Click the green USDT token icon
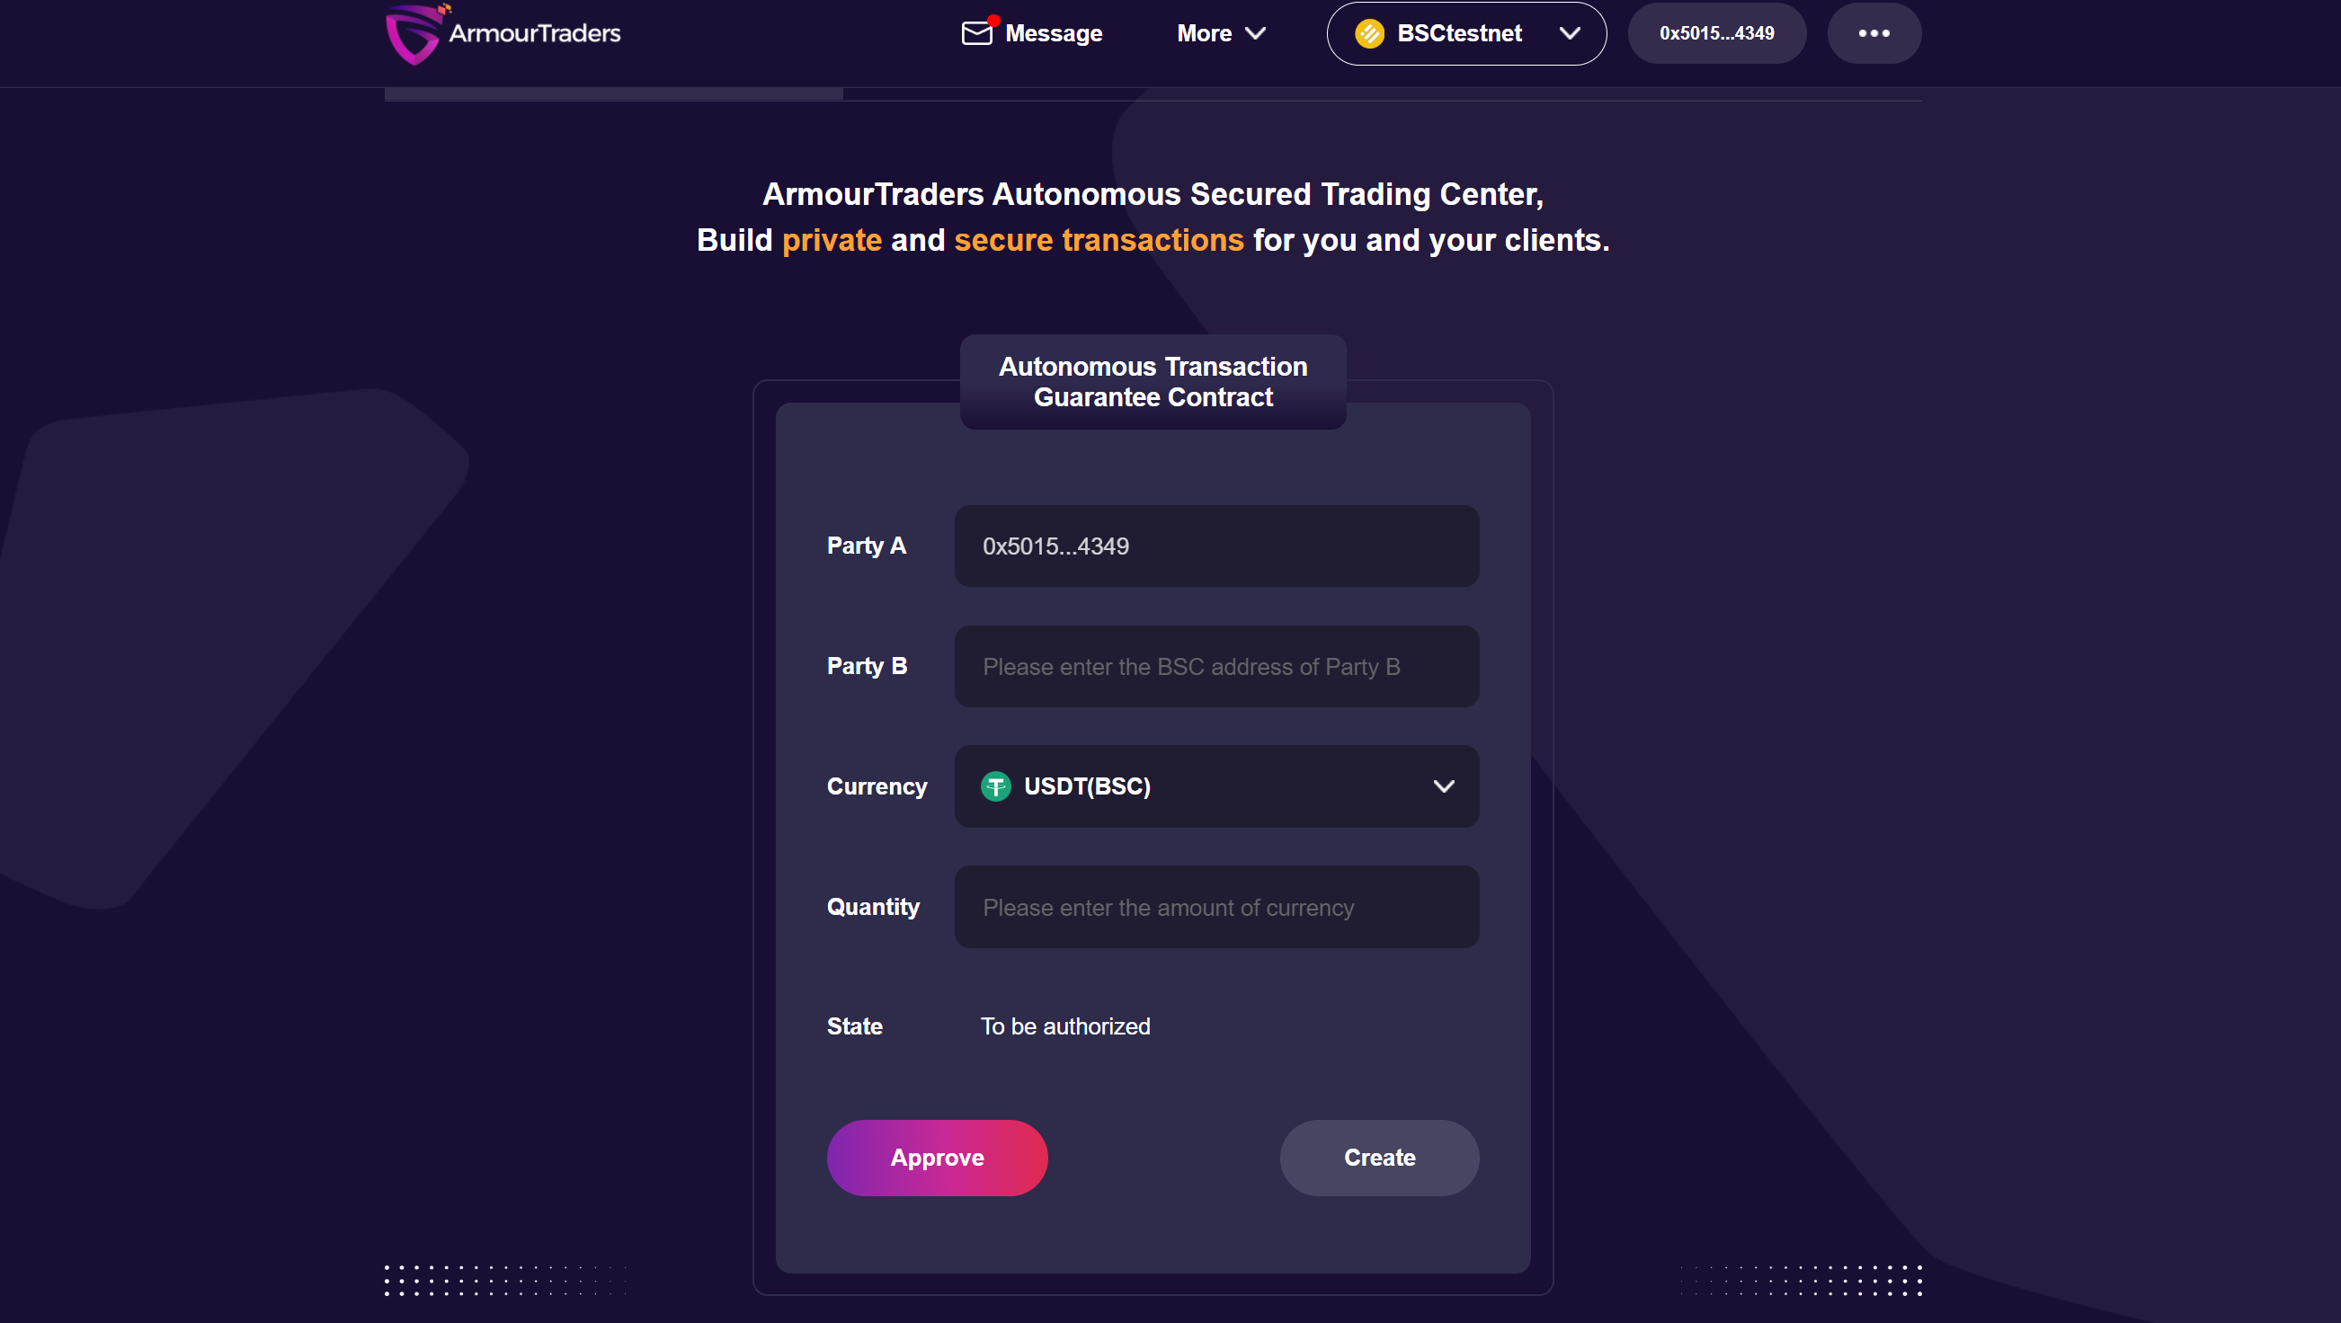Screen dimensions: 2341x1323 click(x=995, y=786)
